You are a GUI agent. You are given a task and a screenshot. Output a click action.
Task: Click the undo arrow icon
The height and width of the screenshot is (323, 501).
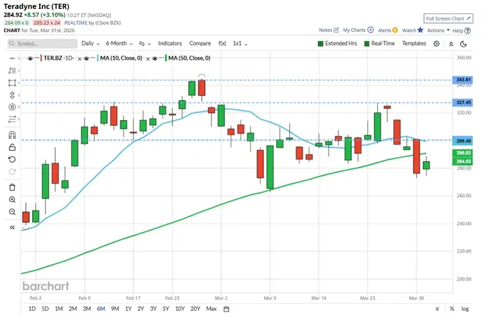tap(12, 159)
